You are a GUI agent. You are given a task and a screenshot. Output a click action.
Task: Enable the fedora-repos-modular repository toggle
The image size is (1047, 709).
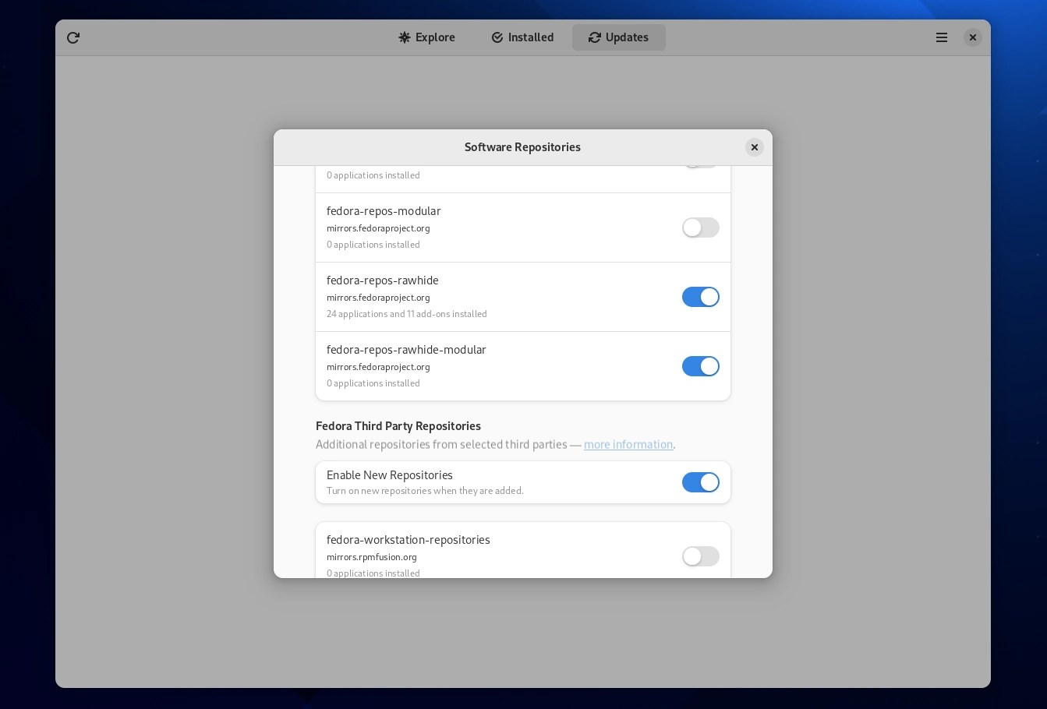[701, 228]
